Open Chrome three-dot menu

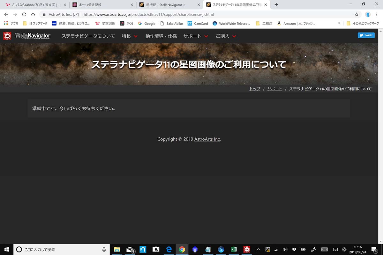(377, 14)
